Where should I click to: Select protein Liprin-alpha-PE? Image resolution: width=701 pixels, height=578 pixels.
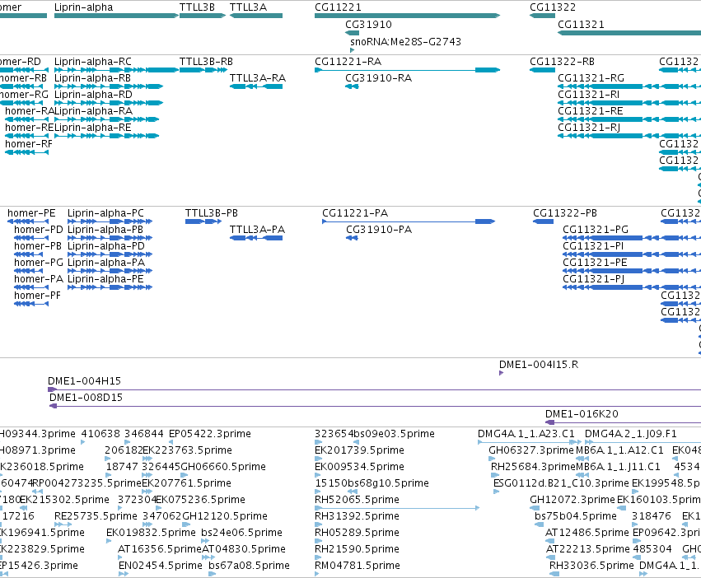110,287
